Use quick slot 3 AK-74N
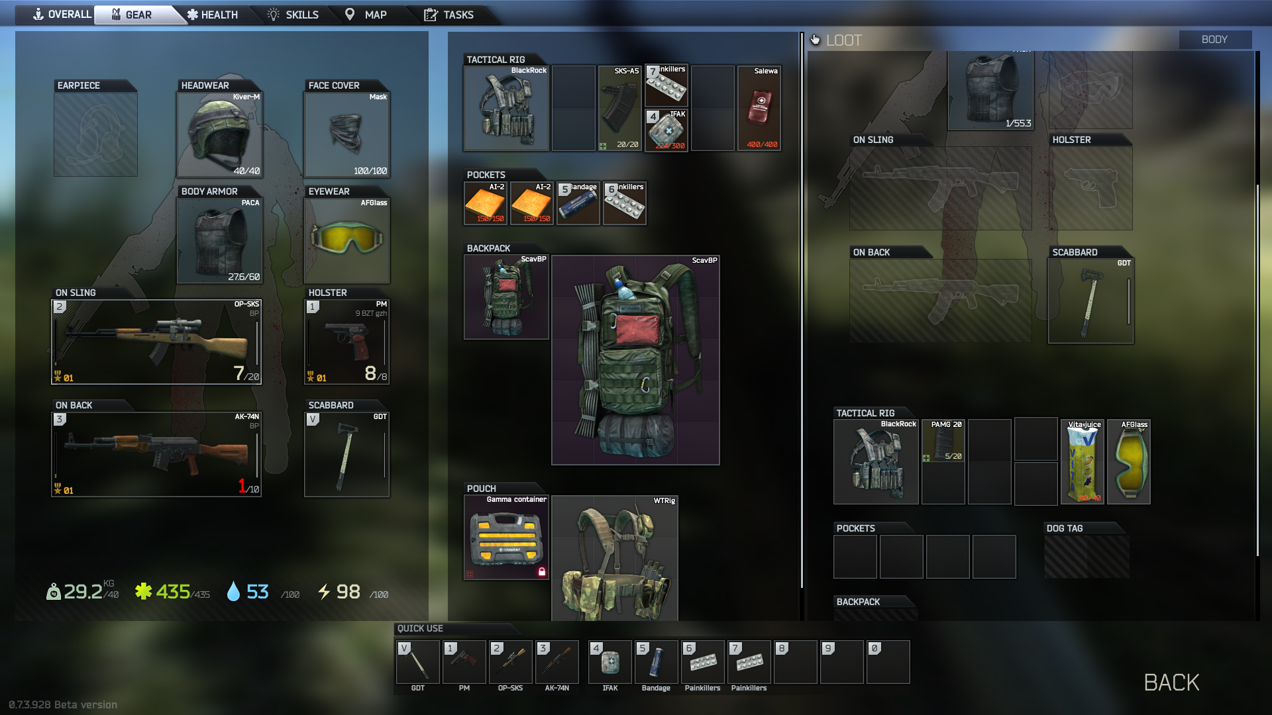 pyautogui.click(x=557, y=662)
